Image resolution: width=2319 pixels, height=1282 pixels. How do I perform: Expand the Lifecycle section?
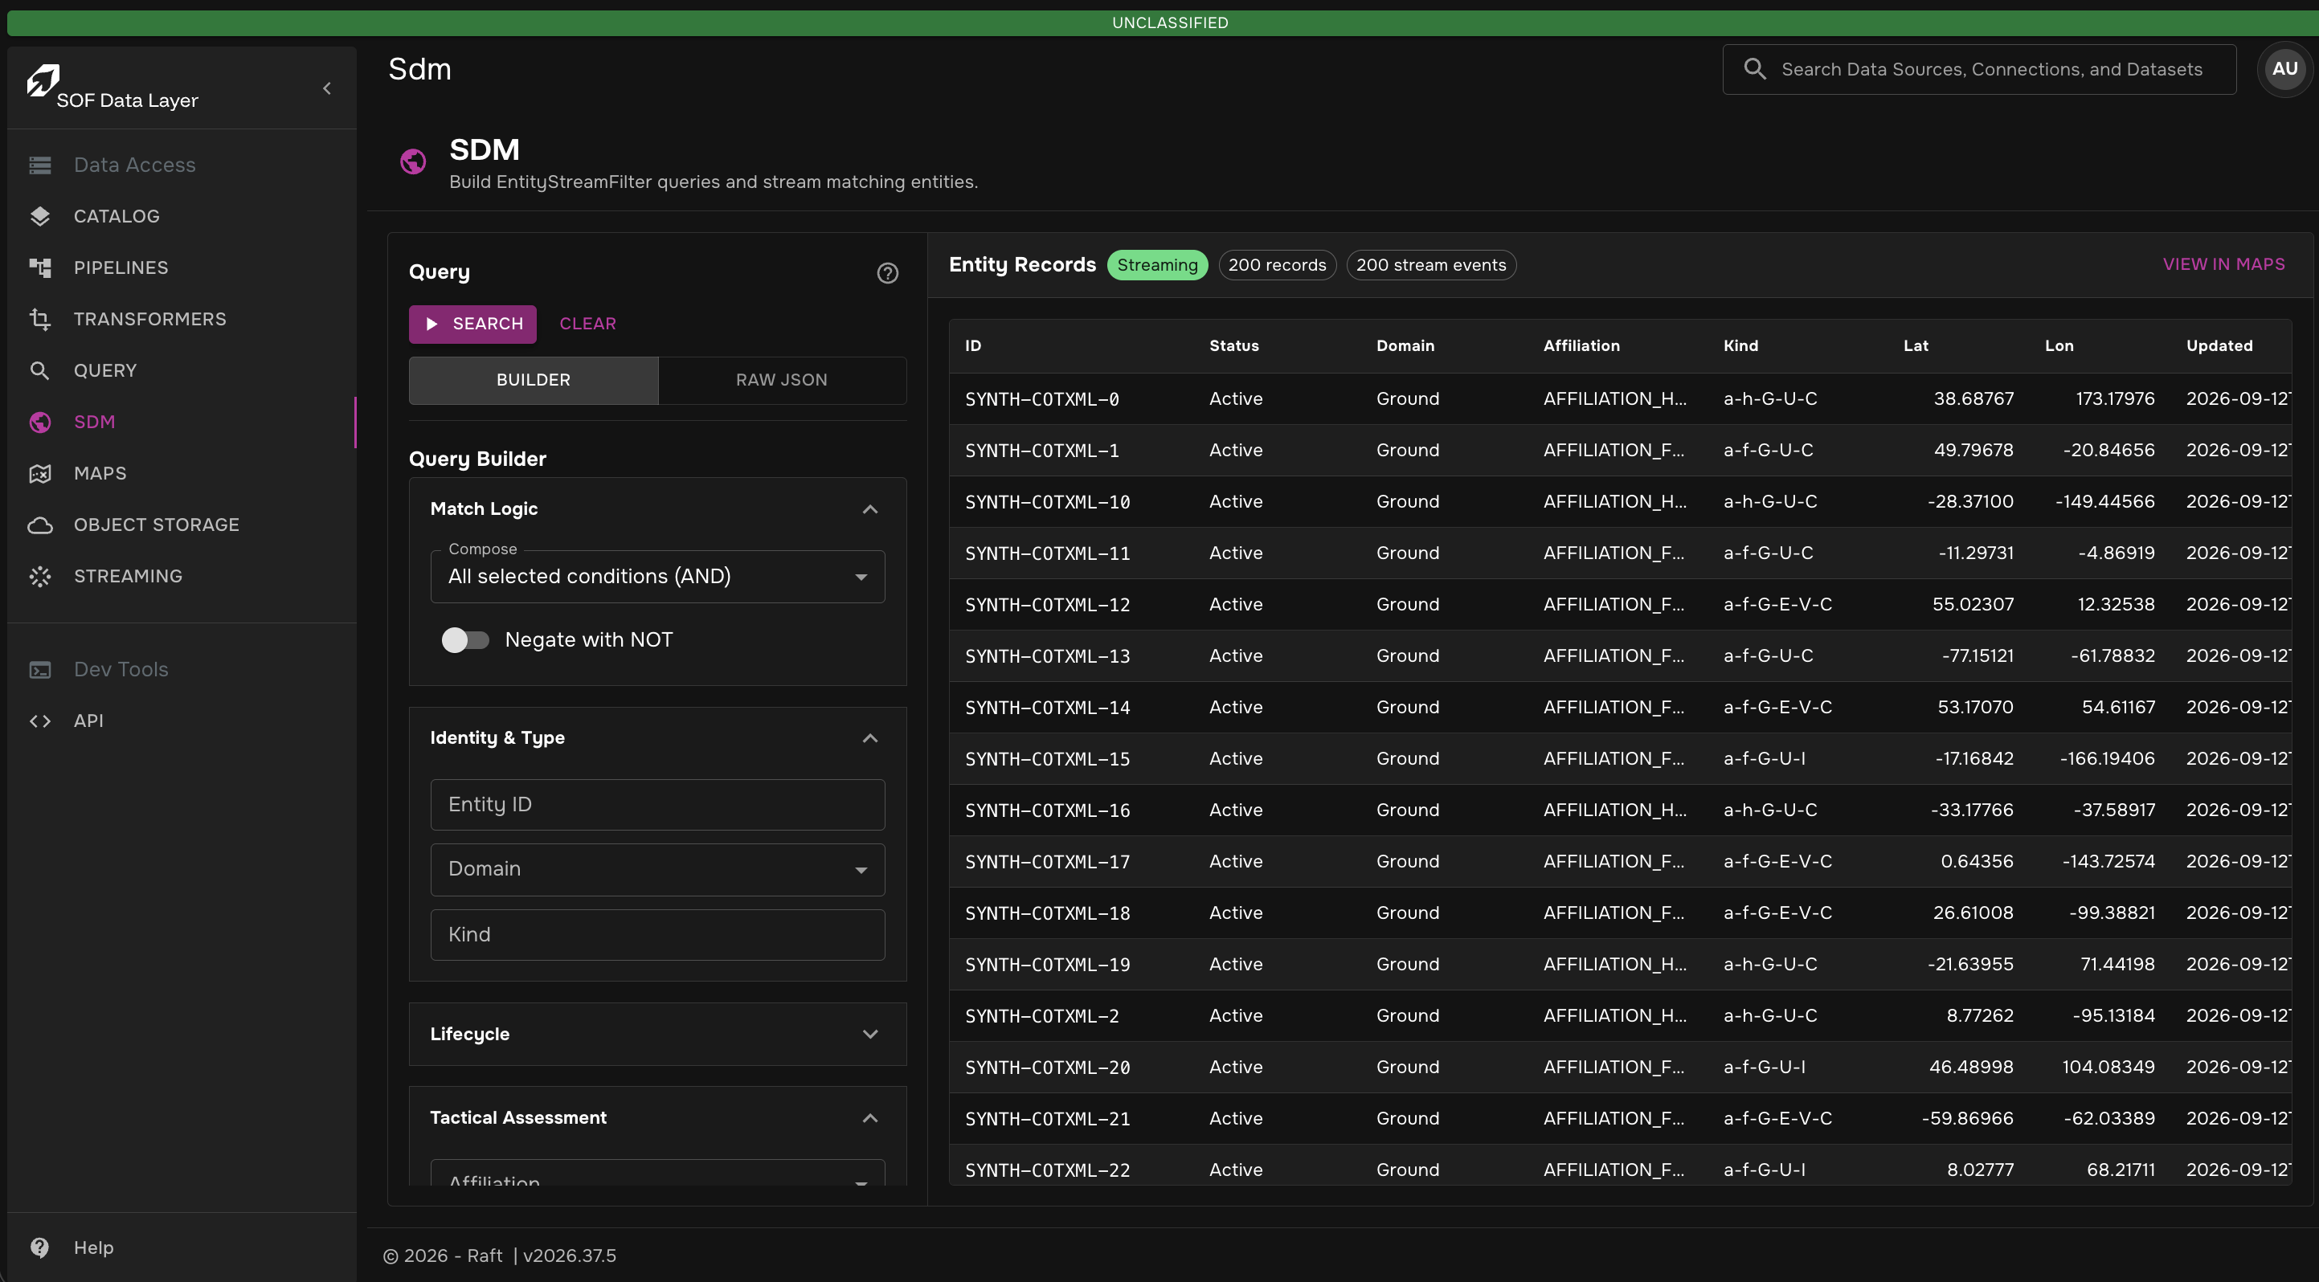pos(869,1034)
